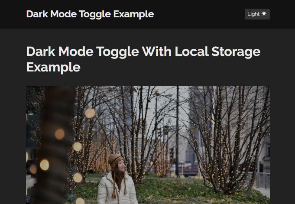Click the dark header bar's empty middle area
Viewport: 295px width, 204px height.
(199, 14)
